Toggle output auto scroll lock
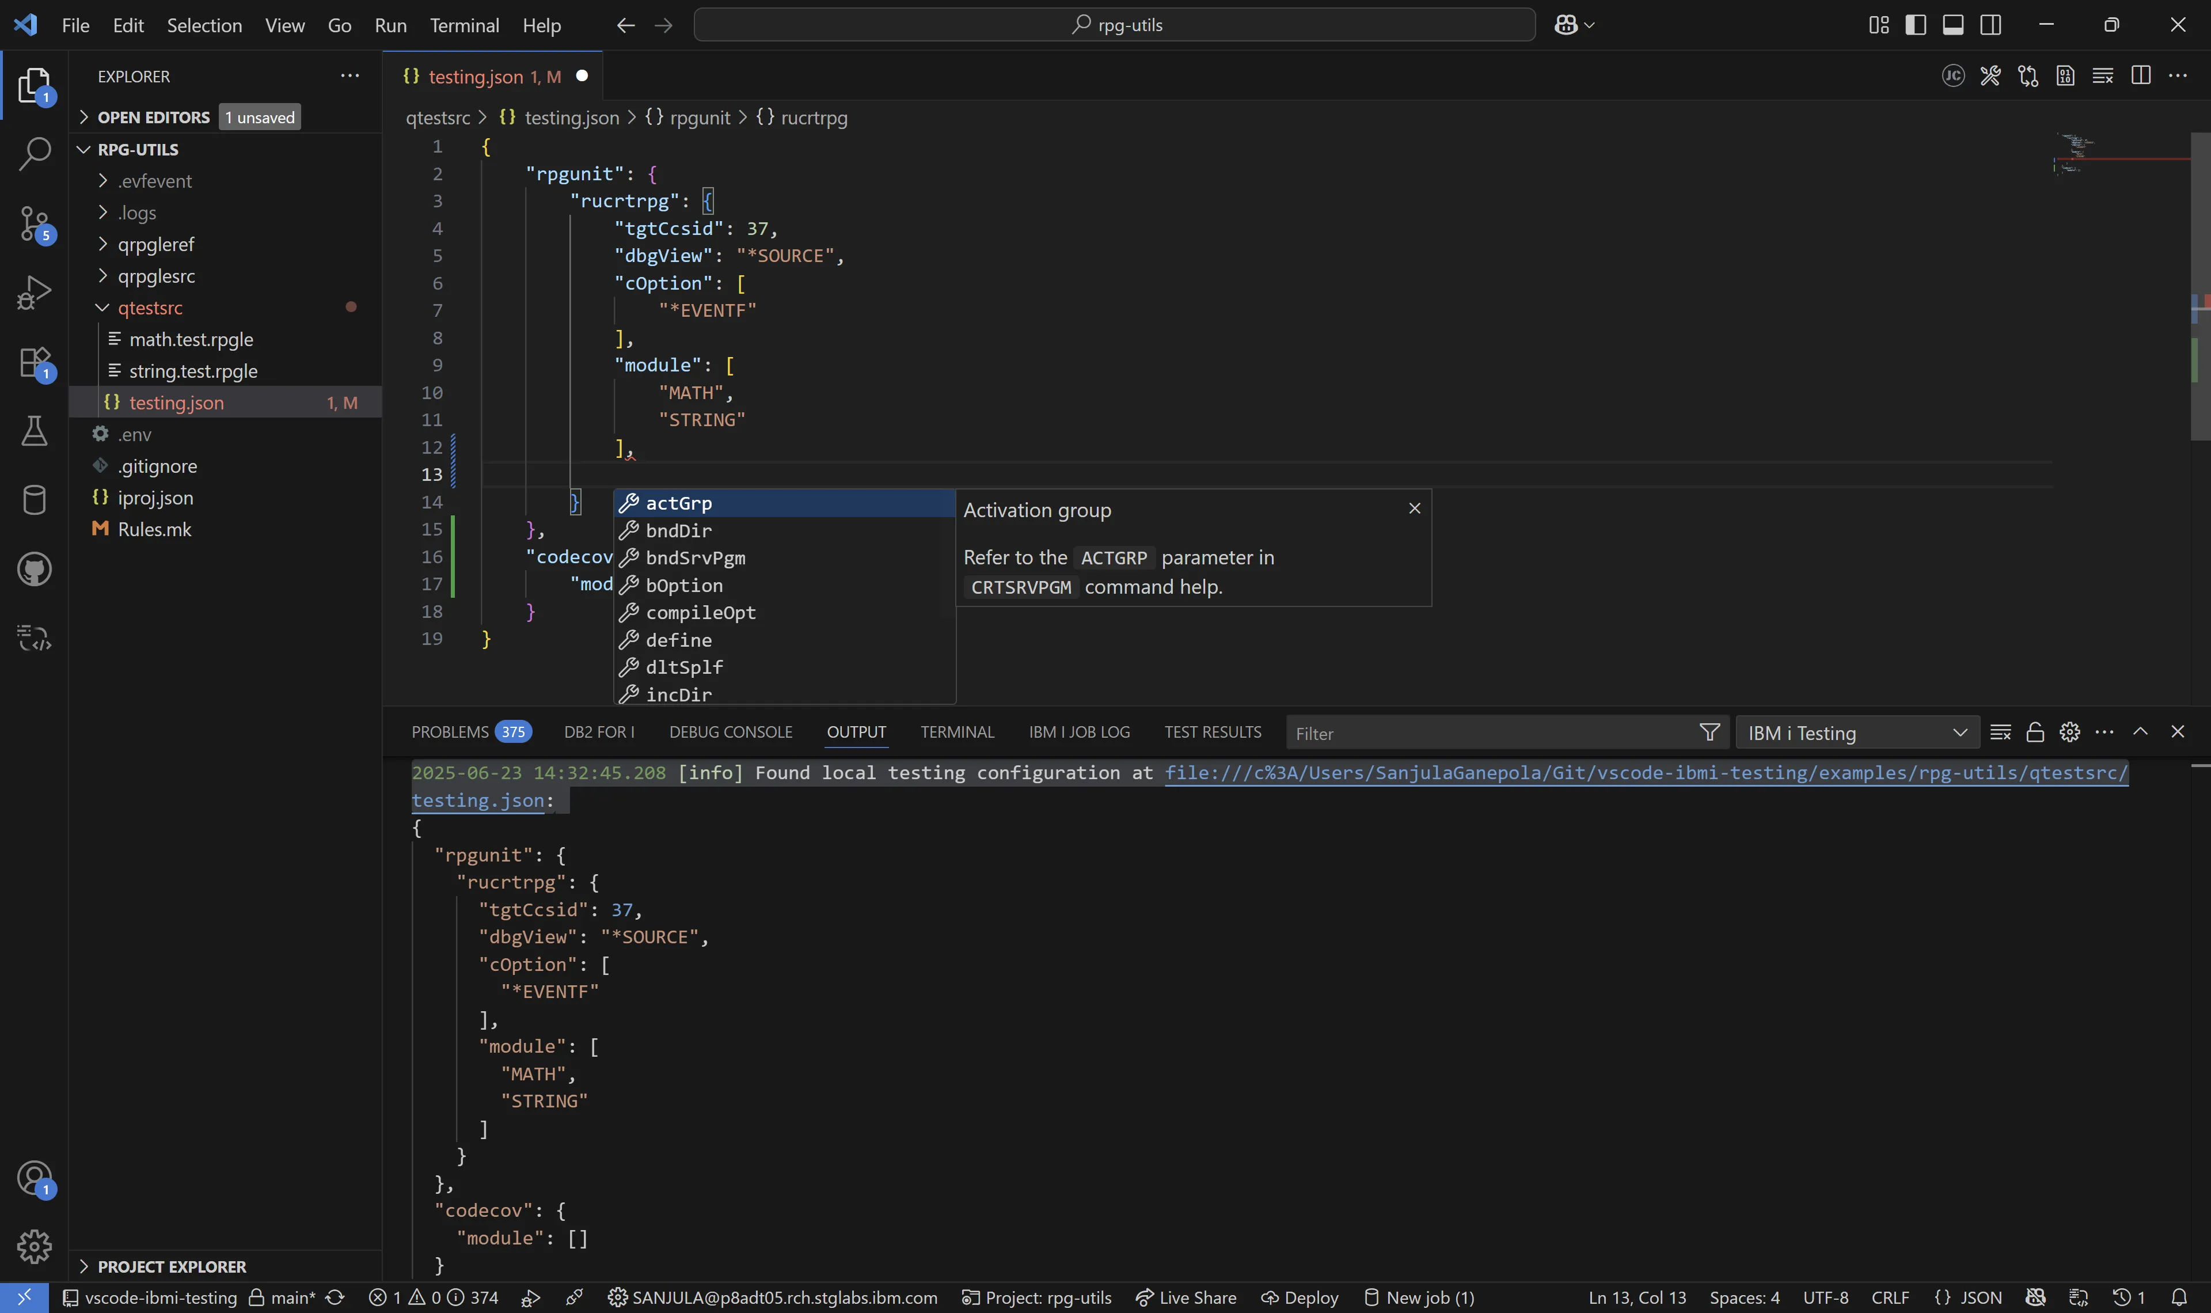Image resolution: width=2211 pixels, height=1313 pixels. pos(2035,732)
